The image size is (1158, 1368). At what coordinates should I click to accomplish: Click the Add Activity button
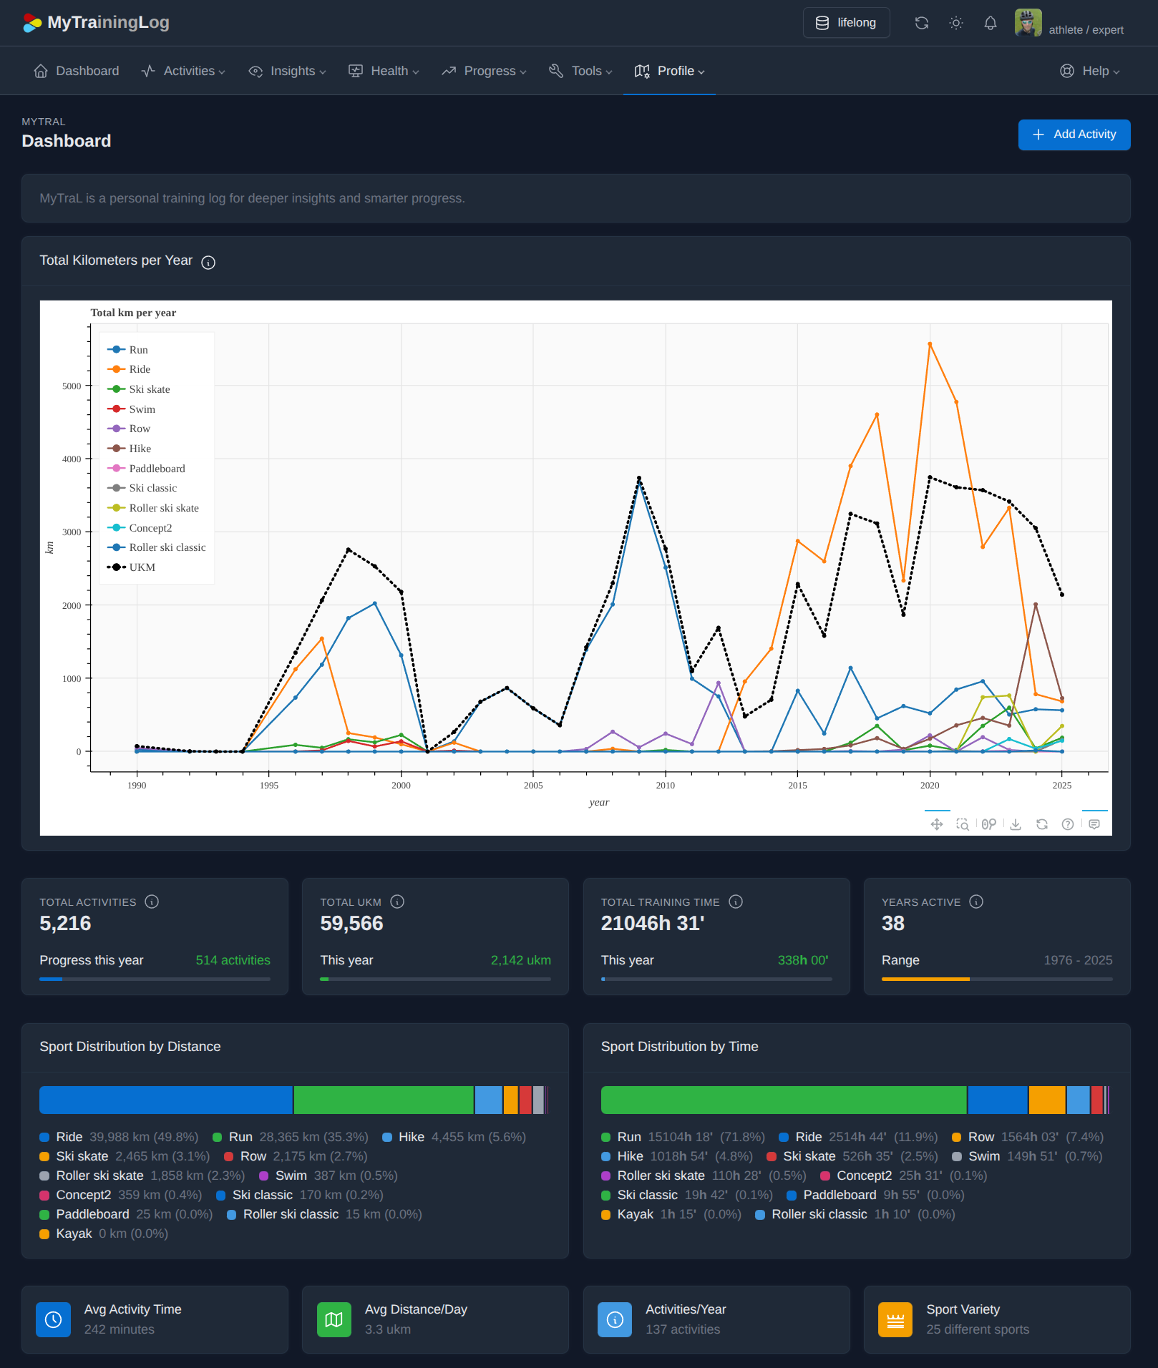tap(1074, 135)
